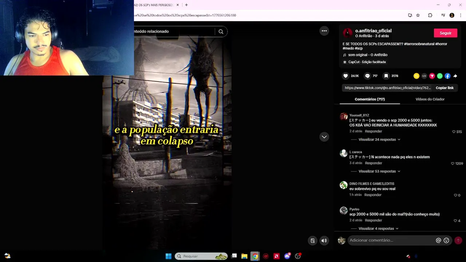Switch to Comentários (717) tab

point(370,99)
